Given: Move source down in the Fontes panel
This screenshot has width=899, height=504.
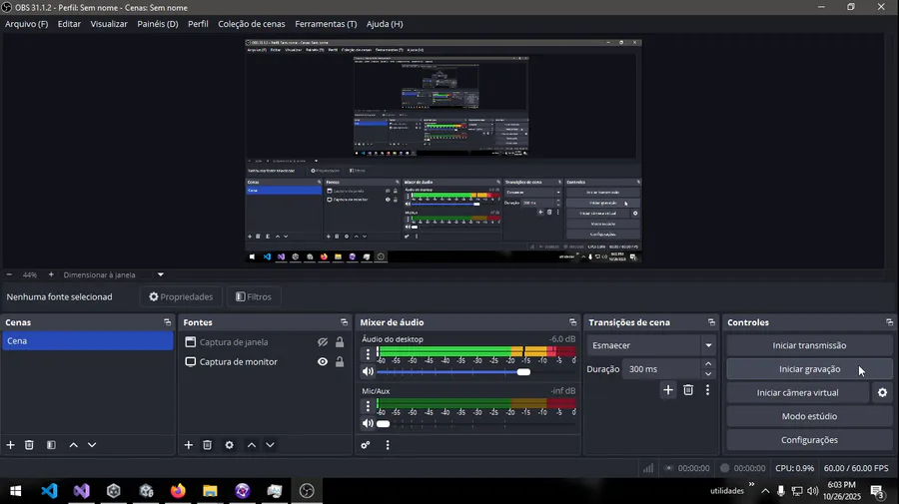Looking at the screenshot, I should (x=270, y=445).
